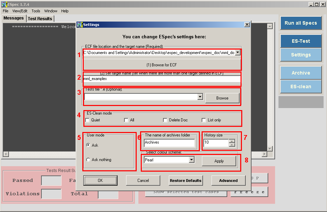Close the Settings dialog
The width and height of the screenshot is (327, 212).
point(247,25)
